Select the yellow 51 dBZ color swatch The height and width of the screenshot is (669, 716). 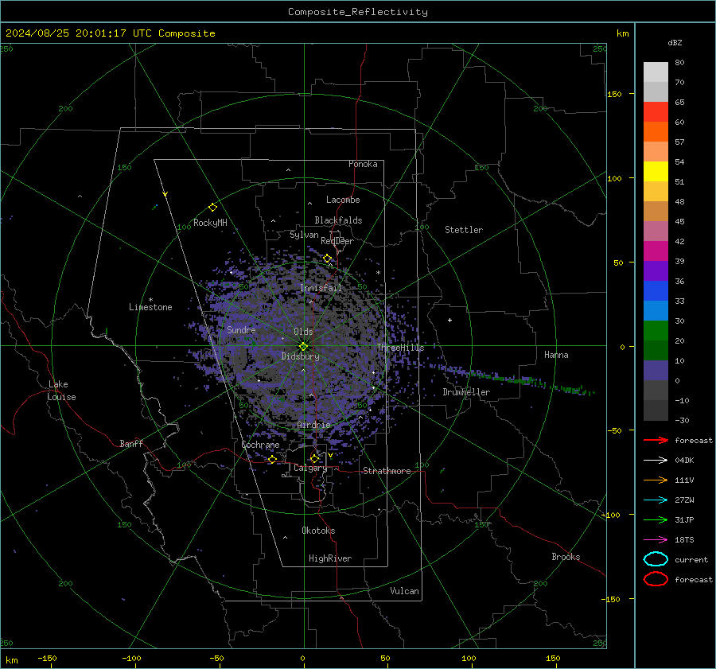(x=656, y=172)
